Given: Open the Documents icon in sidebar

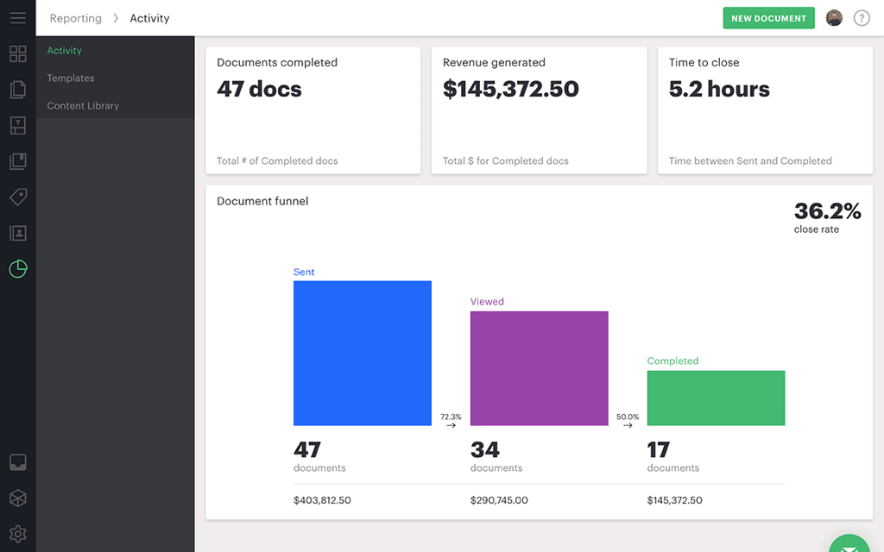Looking at the screenshot, I should click(17, 90).
